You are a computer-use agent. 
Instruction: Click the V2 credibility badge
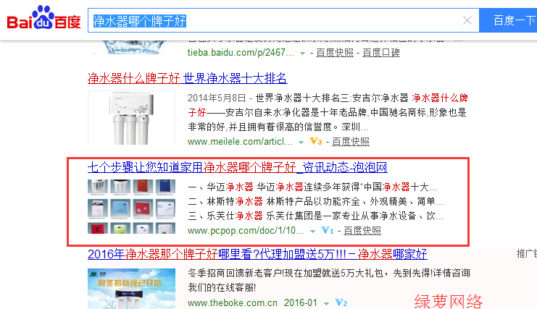point(341,302)
